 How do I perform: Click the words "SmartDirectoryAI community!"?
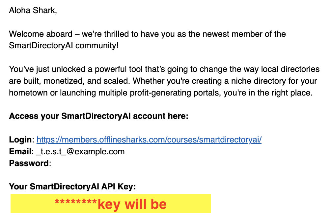64,45
